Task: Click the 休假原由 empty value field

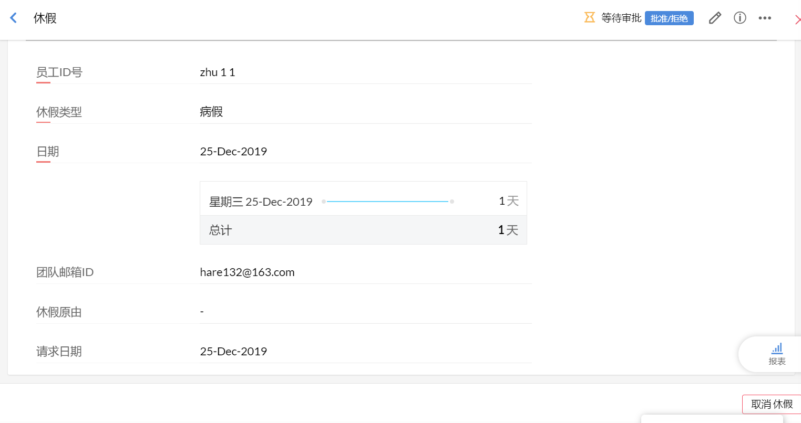Action: (x=202, y=312)
